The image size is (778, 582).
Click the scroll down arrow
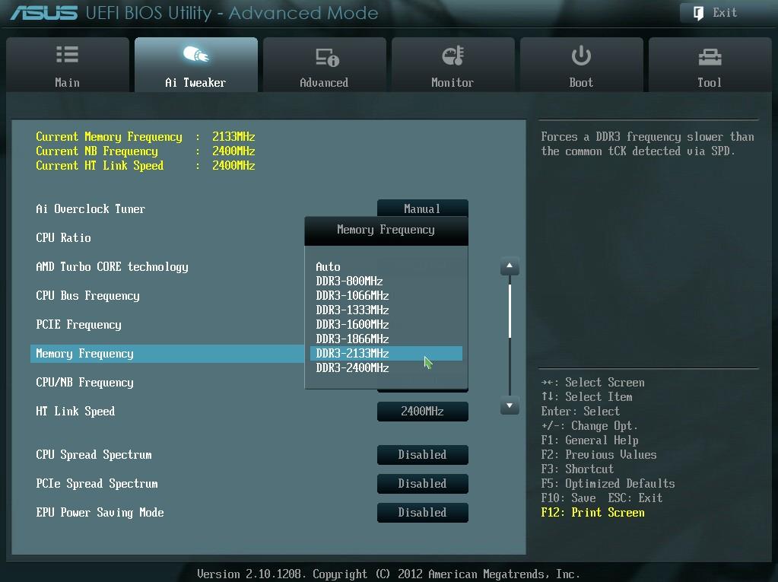[x=510, y=405]
